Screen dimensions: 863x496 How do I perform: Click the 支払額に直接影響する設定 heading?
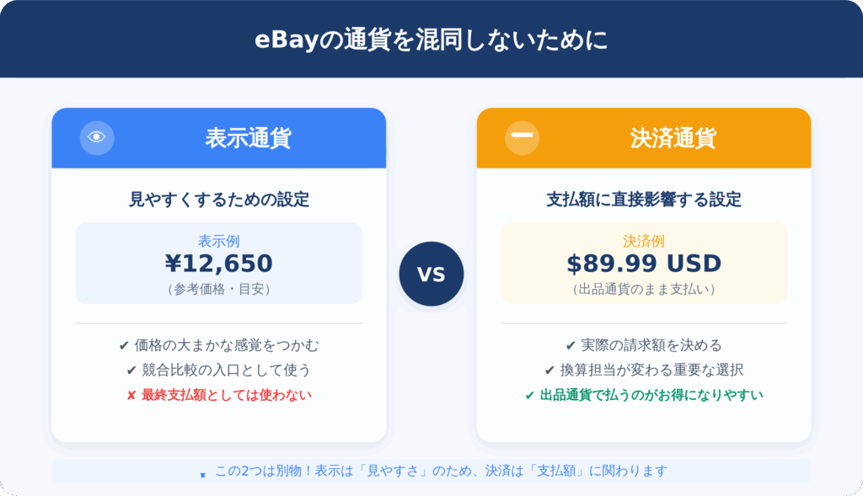pos(644,200)
